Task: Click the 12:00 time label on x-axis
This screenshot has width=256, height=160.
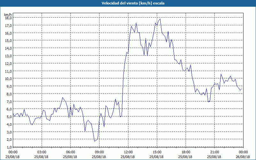Action: pyautogui.click(x=128, y=152)
